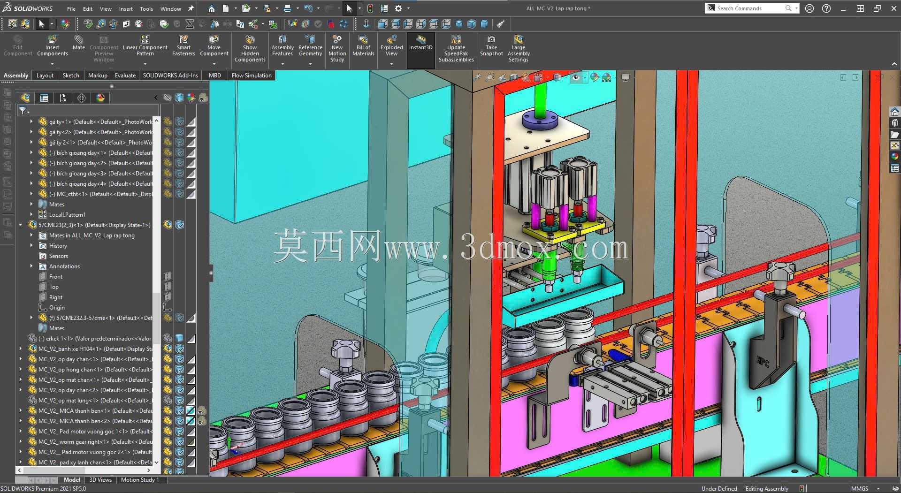Switch to Motion Study 1 tab
This screenshot has height=493, width=901.
coord(140,480)
